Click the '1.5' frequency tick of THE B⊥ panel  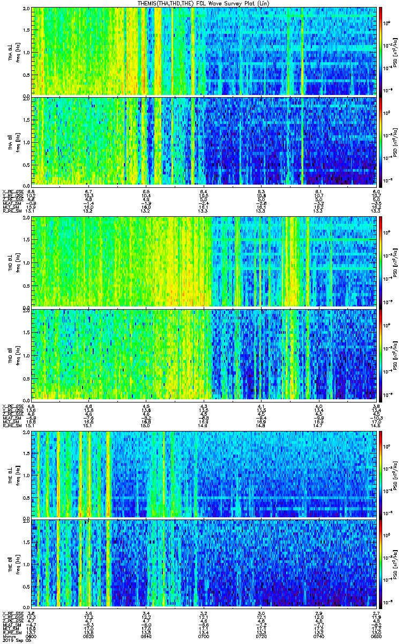tap(26, 453)
